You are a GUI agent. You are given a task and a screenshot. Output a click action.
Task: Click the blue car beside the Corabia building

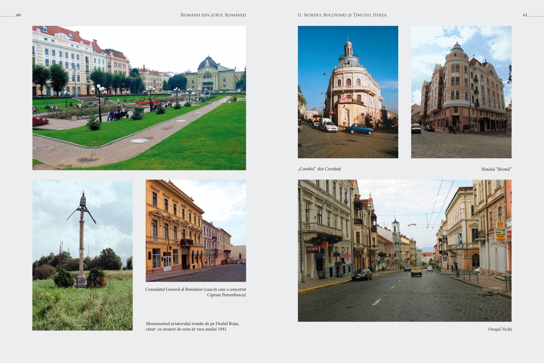(x=360, y=129)
